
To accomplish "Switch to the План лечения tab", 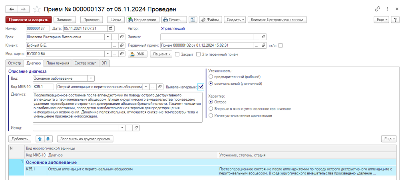I will (58, 63).
